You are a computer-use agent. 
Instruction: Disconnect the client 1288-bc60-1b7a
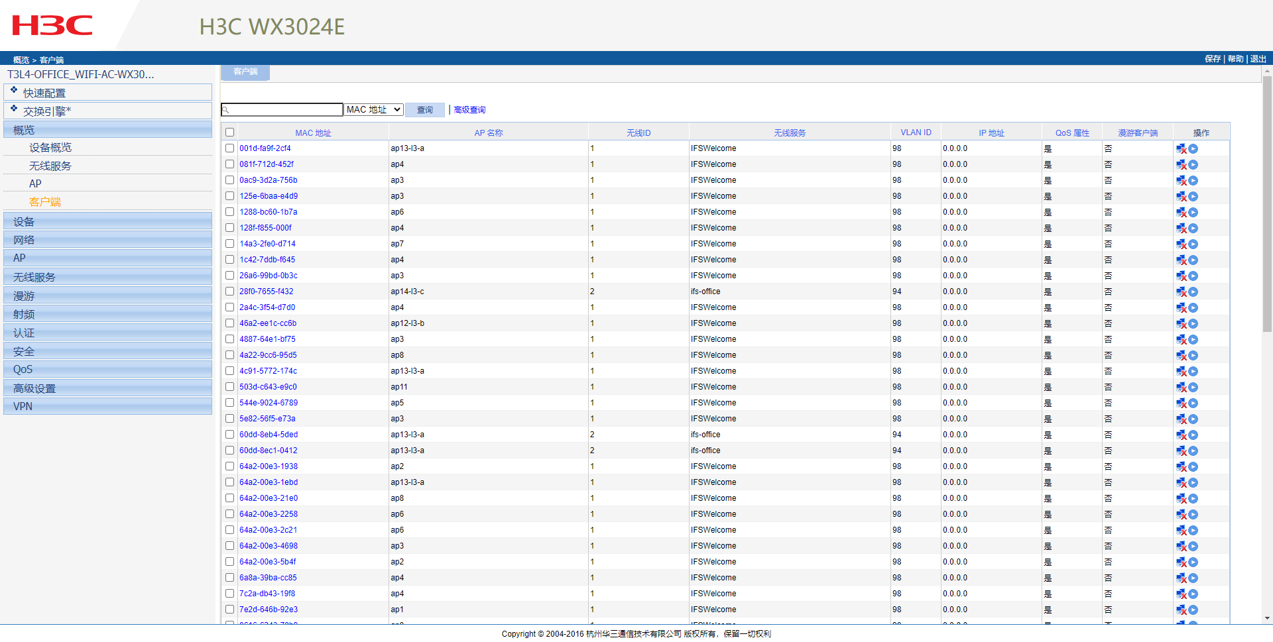(x=1182, y=213)
